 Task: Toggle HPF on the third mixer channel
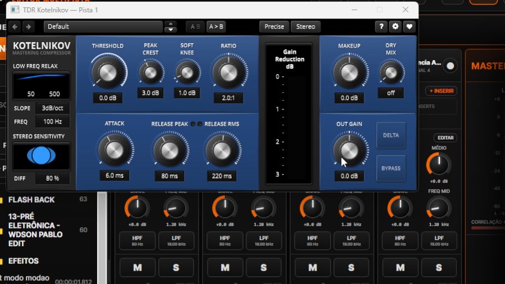(x=313, y=241)
